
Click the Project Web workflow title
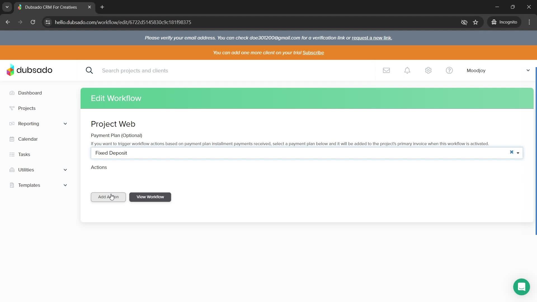113,124
